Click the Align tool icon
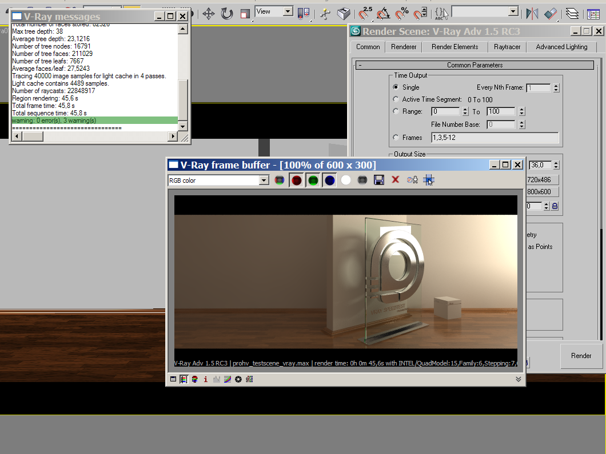The height and width of the screenshot is (454, 606). [551, 14]
